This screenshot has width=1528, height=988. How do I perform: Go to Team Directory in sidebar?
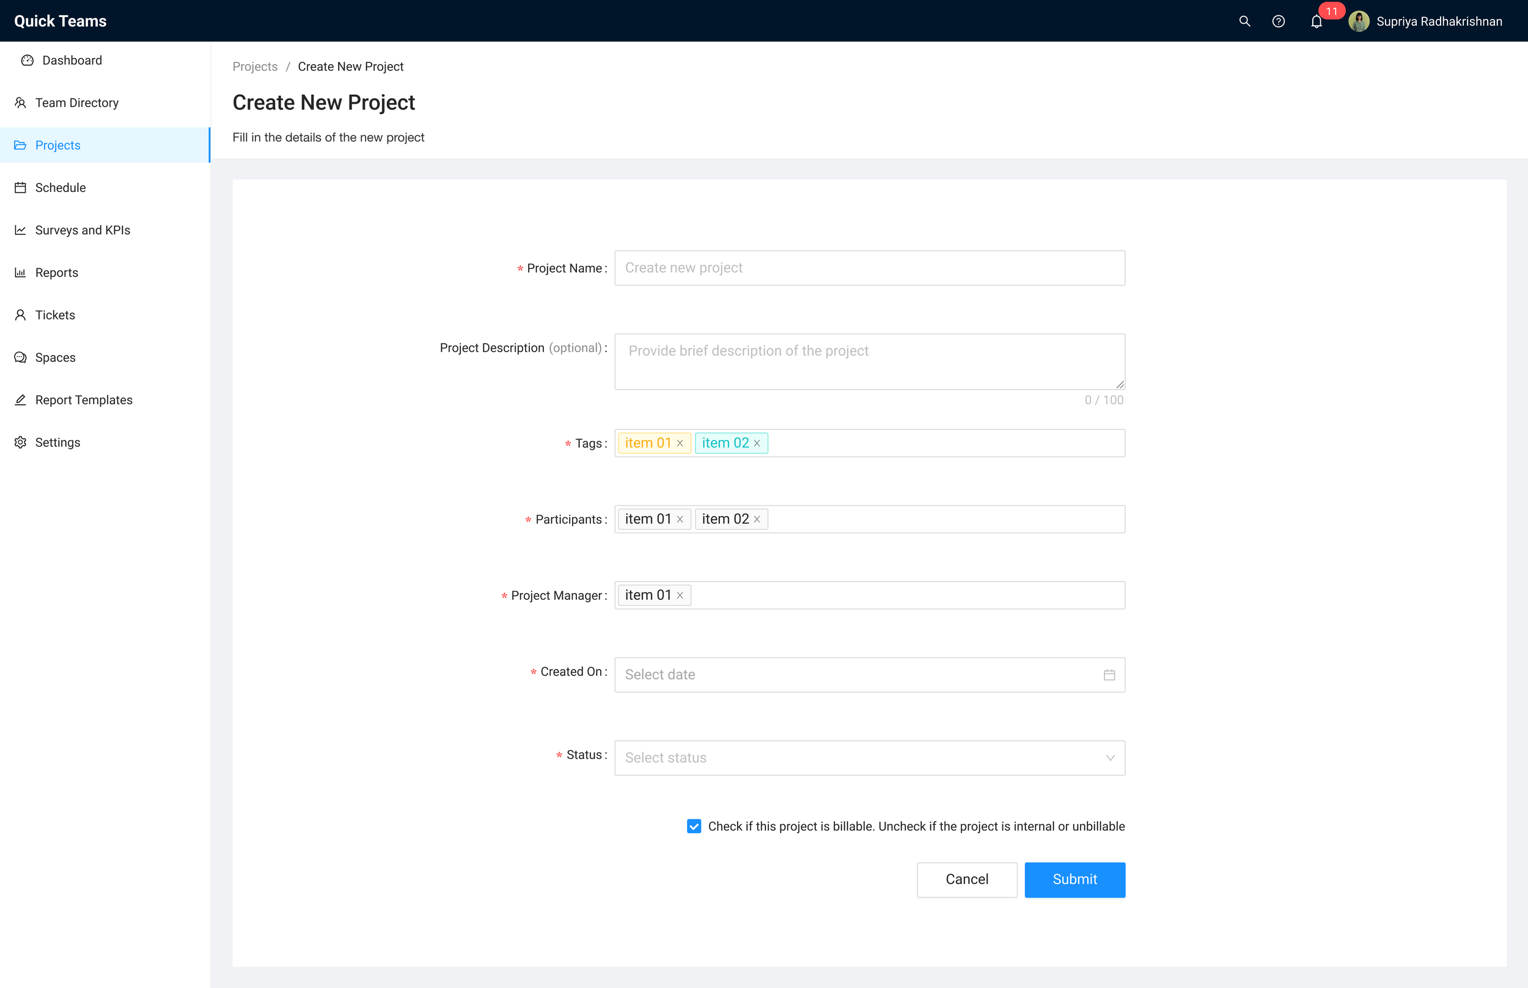pos(76,103)
